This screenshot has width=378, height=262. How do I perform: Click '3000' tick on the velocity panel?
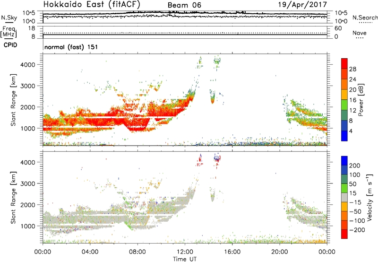(x=28, y=183)
